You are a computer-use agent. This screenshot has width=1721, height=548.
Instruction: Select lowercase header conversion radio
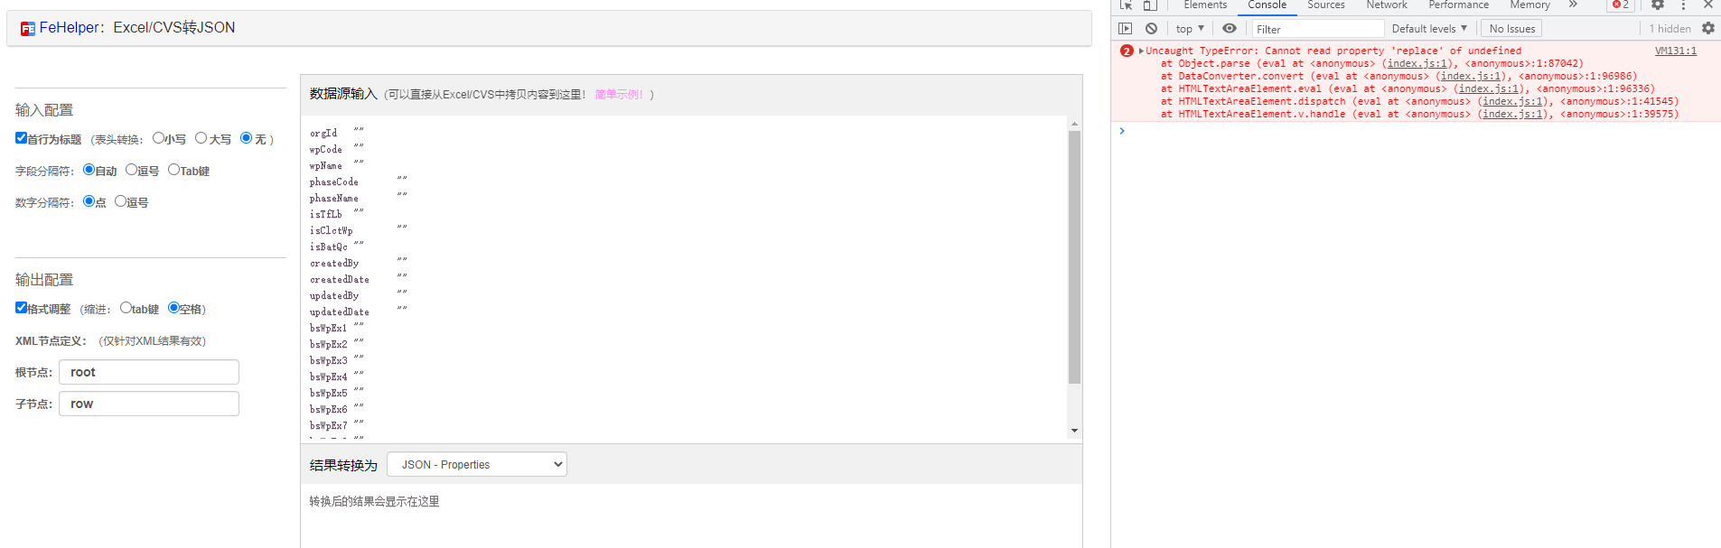158,138
